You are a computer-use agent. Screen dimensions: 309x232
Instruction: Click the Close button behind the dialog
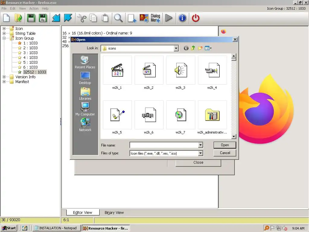[198, 163]
